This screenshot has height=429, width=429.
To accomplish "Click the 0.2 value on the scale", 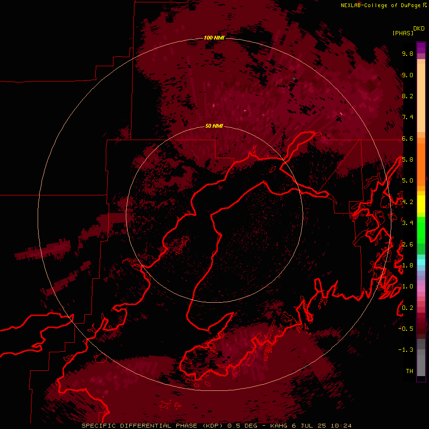I will [408, 308].
